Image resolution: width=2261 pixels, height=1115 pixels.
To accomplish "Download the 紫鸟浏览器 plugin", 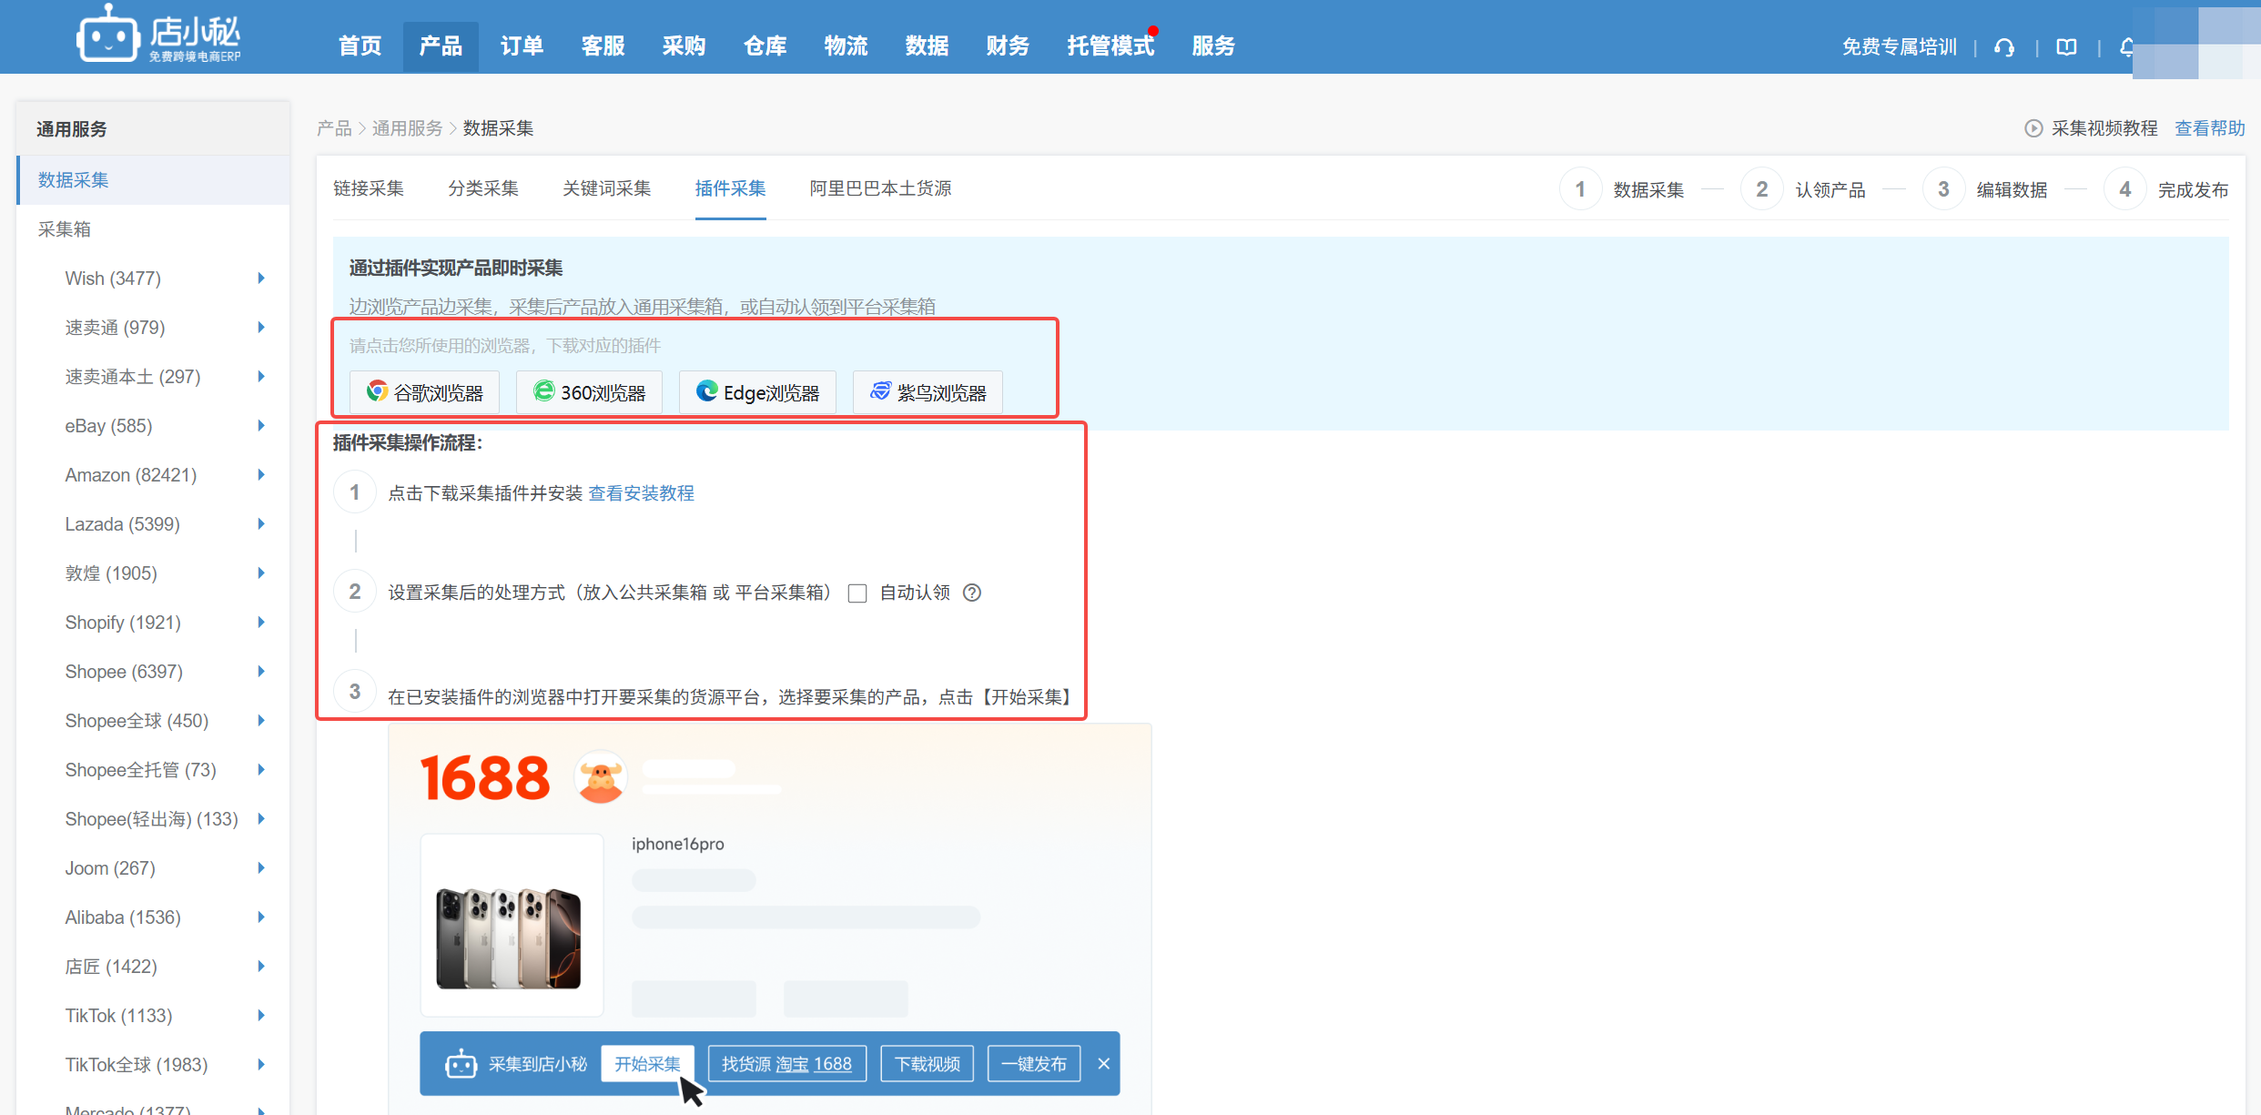I will [x=928, y=392].
